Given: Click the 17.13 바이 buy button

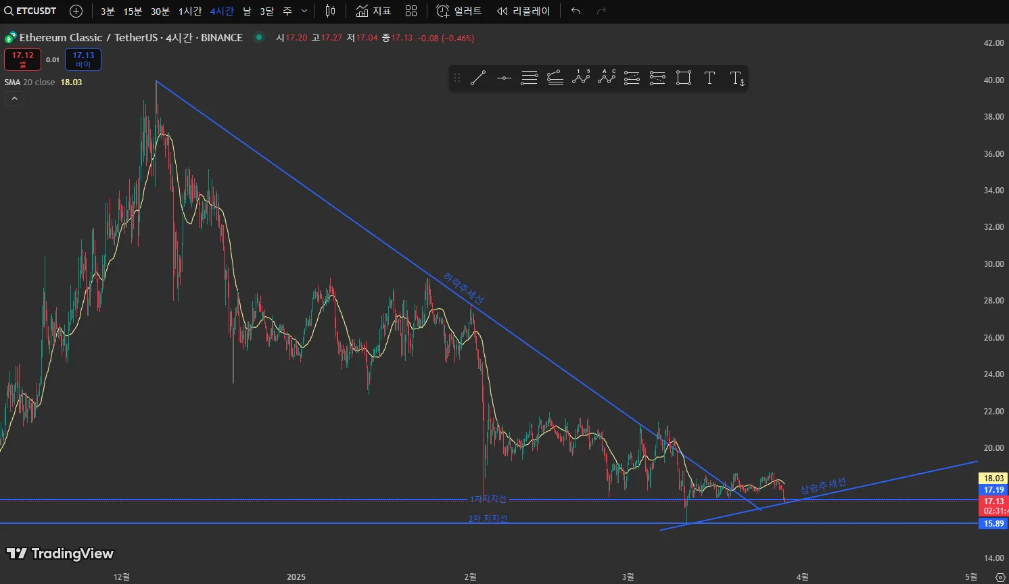Looking at the screenshot, I should coord(83,59).
